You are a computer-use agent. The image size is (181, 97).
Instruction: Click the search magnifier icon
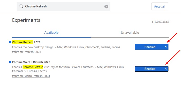point(21,6)
